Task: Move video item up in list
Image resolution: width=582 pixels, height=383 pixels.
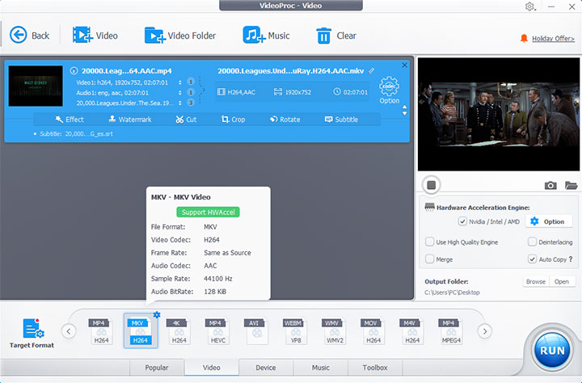Action: [x=405, y=107]
